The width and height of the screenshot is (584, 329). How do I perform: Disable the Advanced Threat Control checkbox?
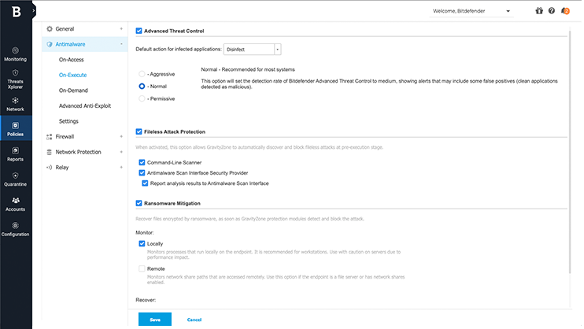tap(139, 31)
